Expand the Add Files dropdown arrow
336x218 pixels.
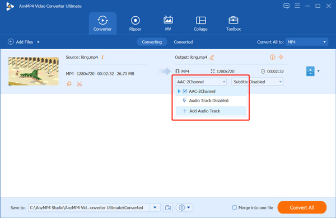(x=38, y=42)
